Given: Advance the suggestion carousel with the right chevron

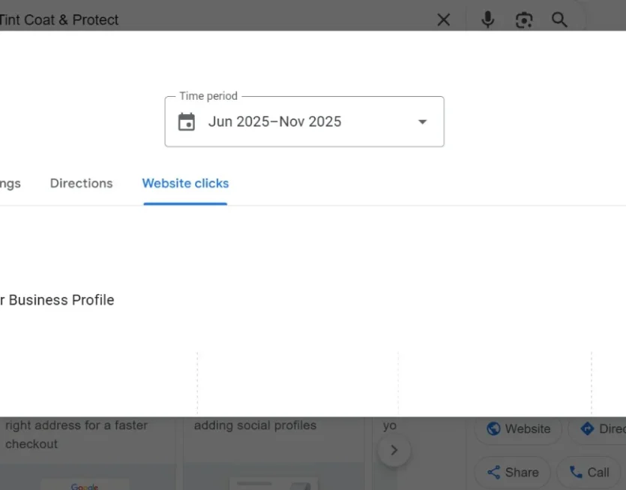Looking at the screenshot, I should [x=394, y=450].
